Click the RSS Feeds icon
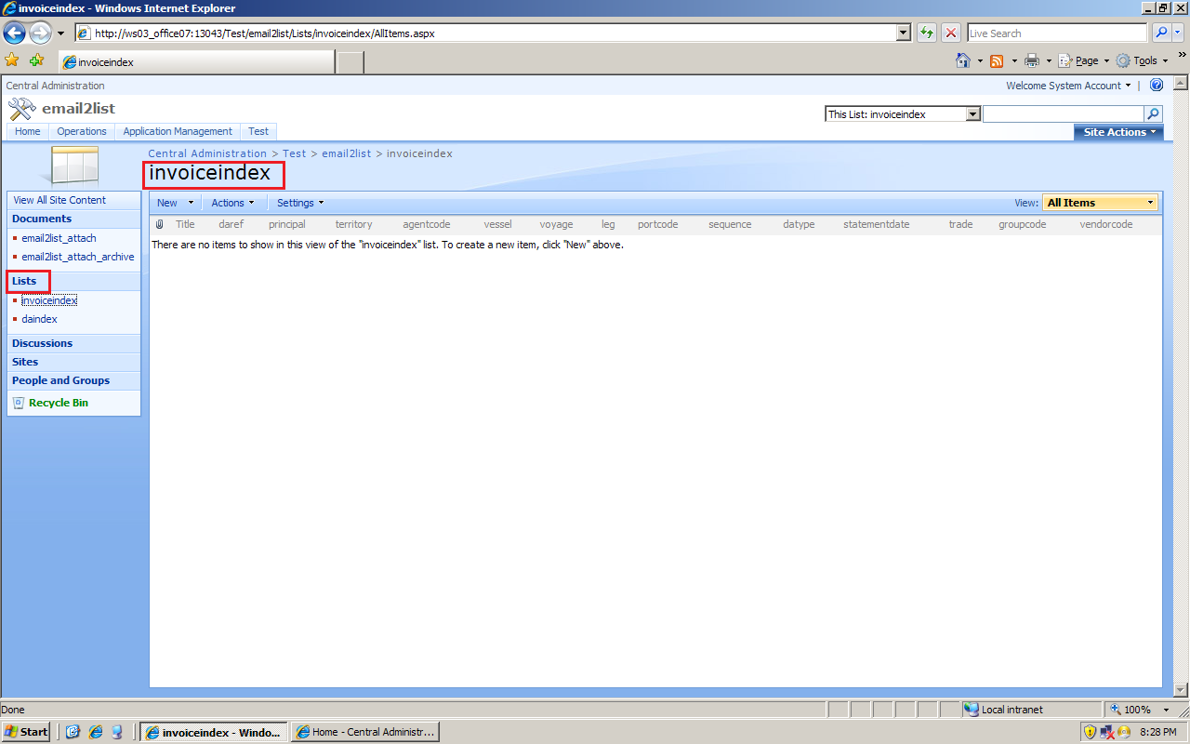This screenshot has width=1190, height=744. point(997,61)
